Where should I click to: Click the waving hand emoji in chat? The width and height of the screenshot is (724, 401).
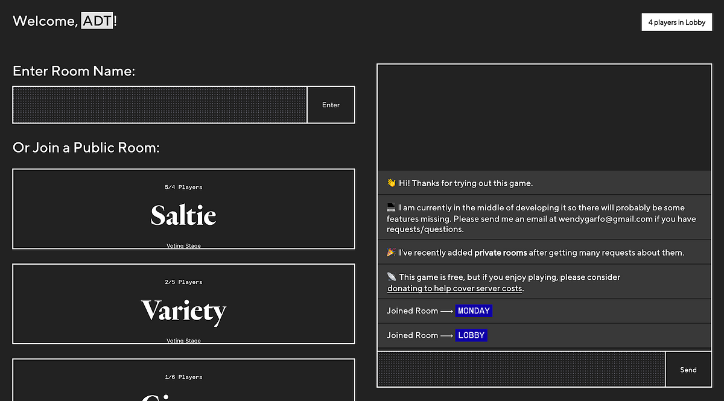[x=392, y=182]
